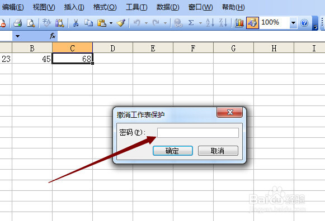The width and height of the screenshot is (325, 221).
Task: Open the 编辑(E) menu
Action: (13, 7)
